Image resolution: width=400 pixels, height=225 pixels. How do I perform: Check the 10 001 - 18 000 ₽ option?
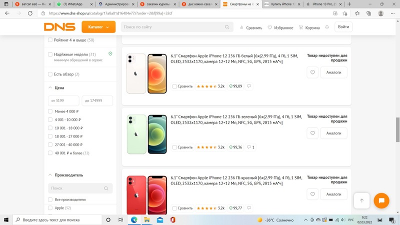[x=50, y=128]
